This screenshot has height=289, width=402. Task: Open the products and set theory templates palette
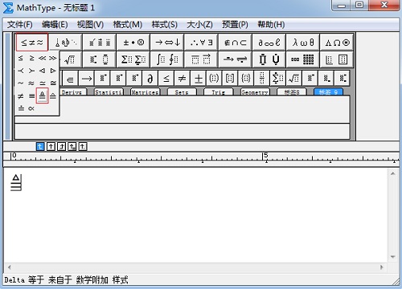(269, 59)
